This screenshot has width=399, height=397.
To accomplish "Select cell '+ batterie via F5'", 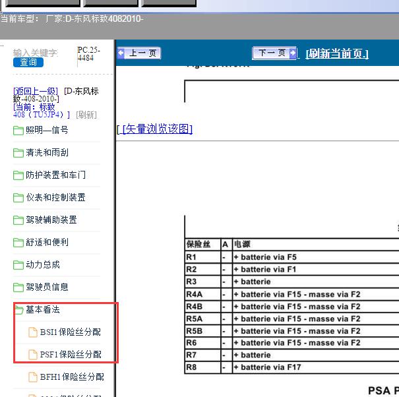I will [x=265, y=257].
